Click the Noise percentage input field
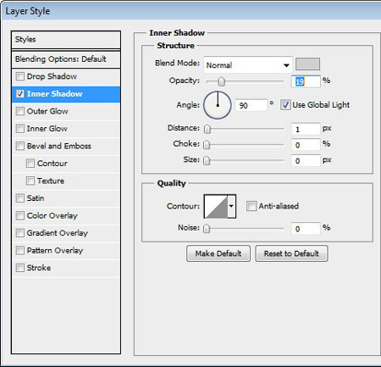 coord(306,229)
